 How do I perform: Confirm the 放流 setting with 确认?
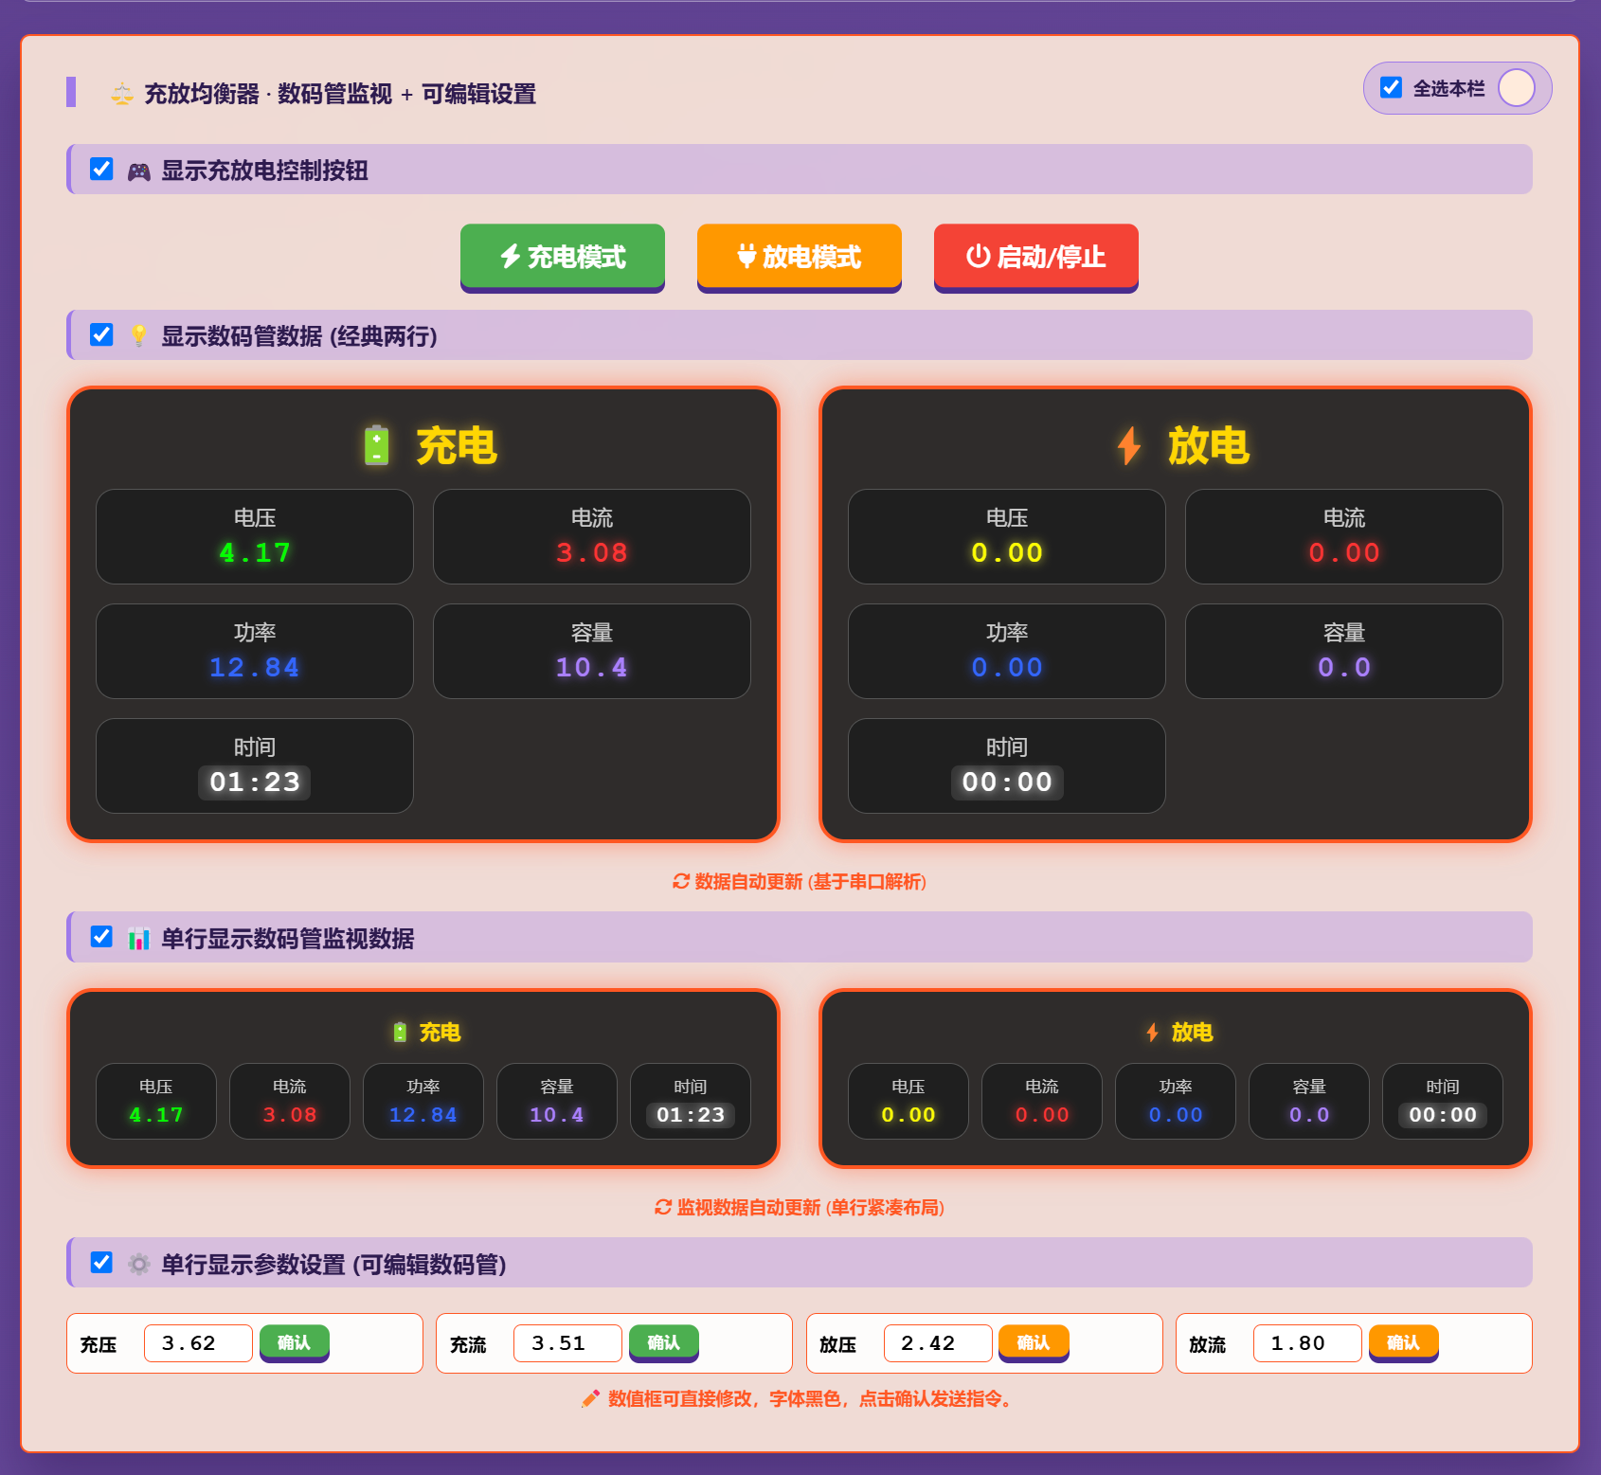point(1403,1342)
